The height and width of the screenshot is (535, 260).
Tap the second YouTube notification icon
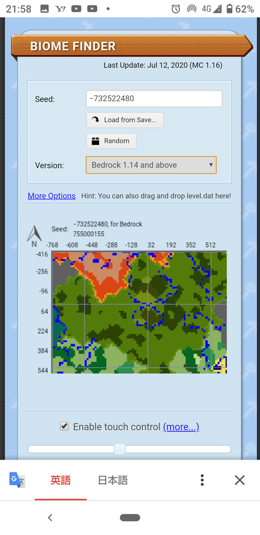click(x=92, y=9)
